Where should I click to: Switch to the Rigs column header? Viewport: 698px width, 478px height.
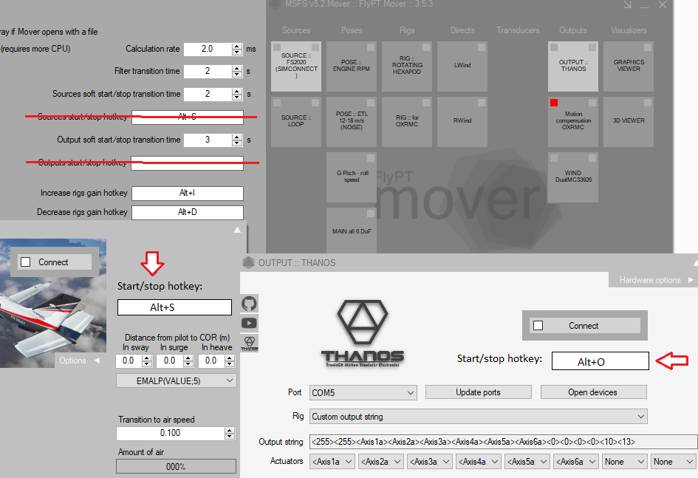pyautogui.click(x=407, y=30)
